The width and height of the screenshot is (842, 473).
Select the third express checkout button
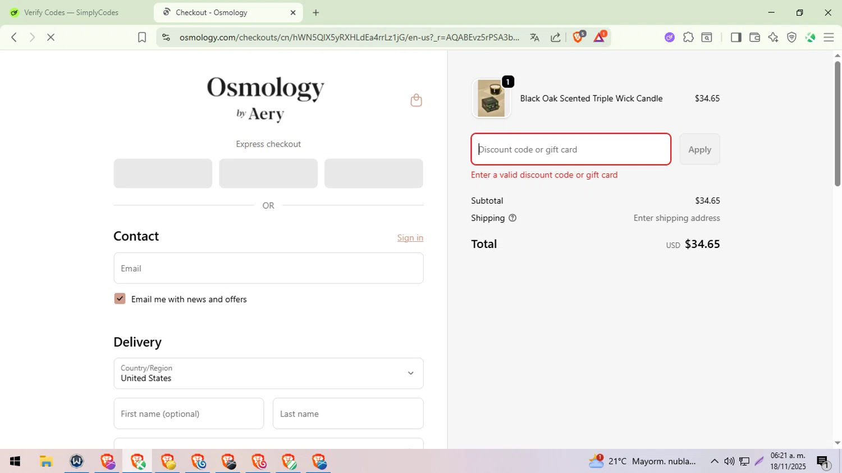(x=374, y=173)
